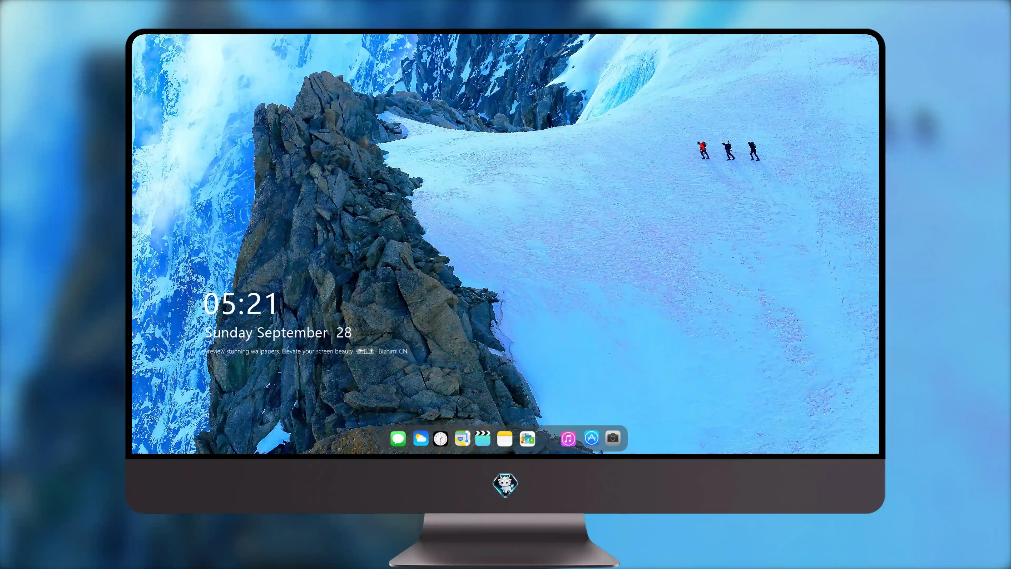Open the App Store icon in dock
Image resolution: width=1011 pixels, height=569 pixels.
pos(591,438)
